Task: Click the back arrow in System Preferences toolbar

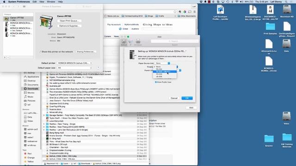Action: click(x=14, y=6)
